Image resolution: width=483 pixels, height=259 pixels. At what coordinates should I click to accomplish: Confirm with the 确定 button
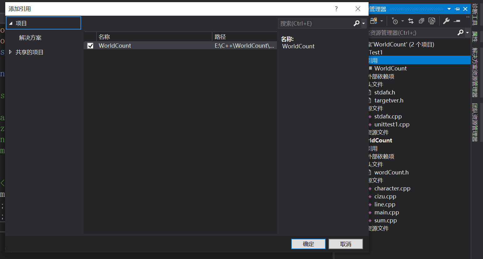[308, 244]
